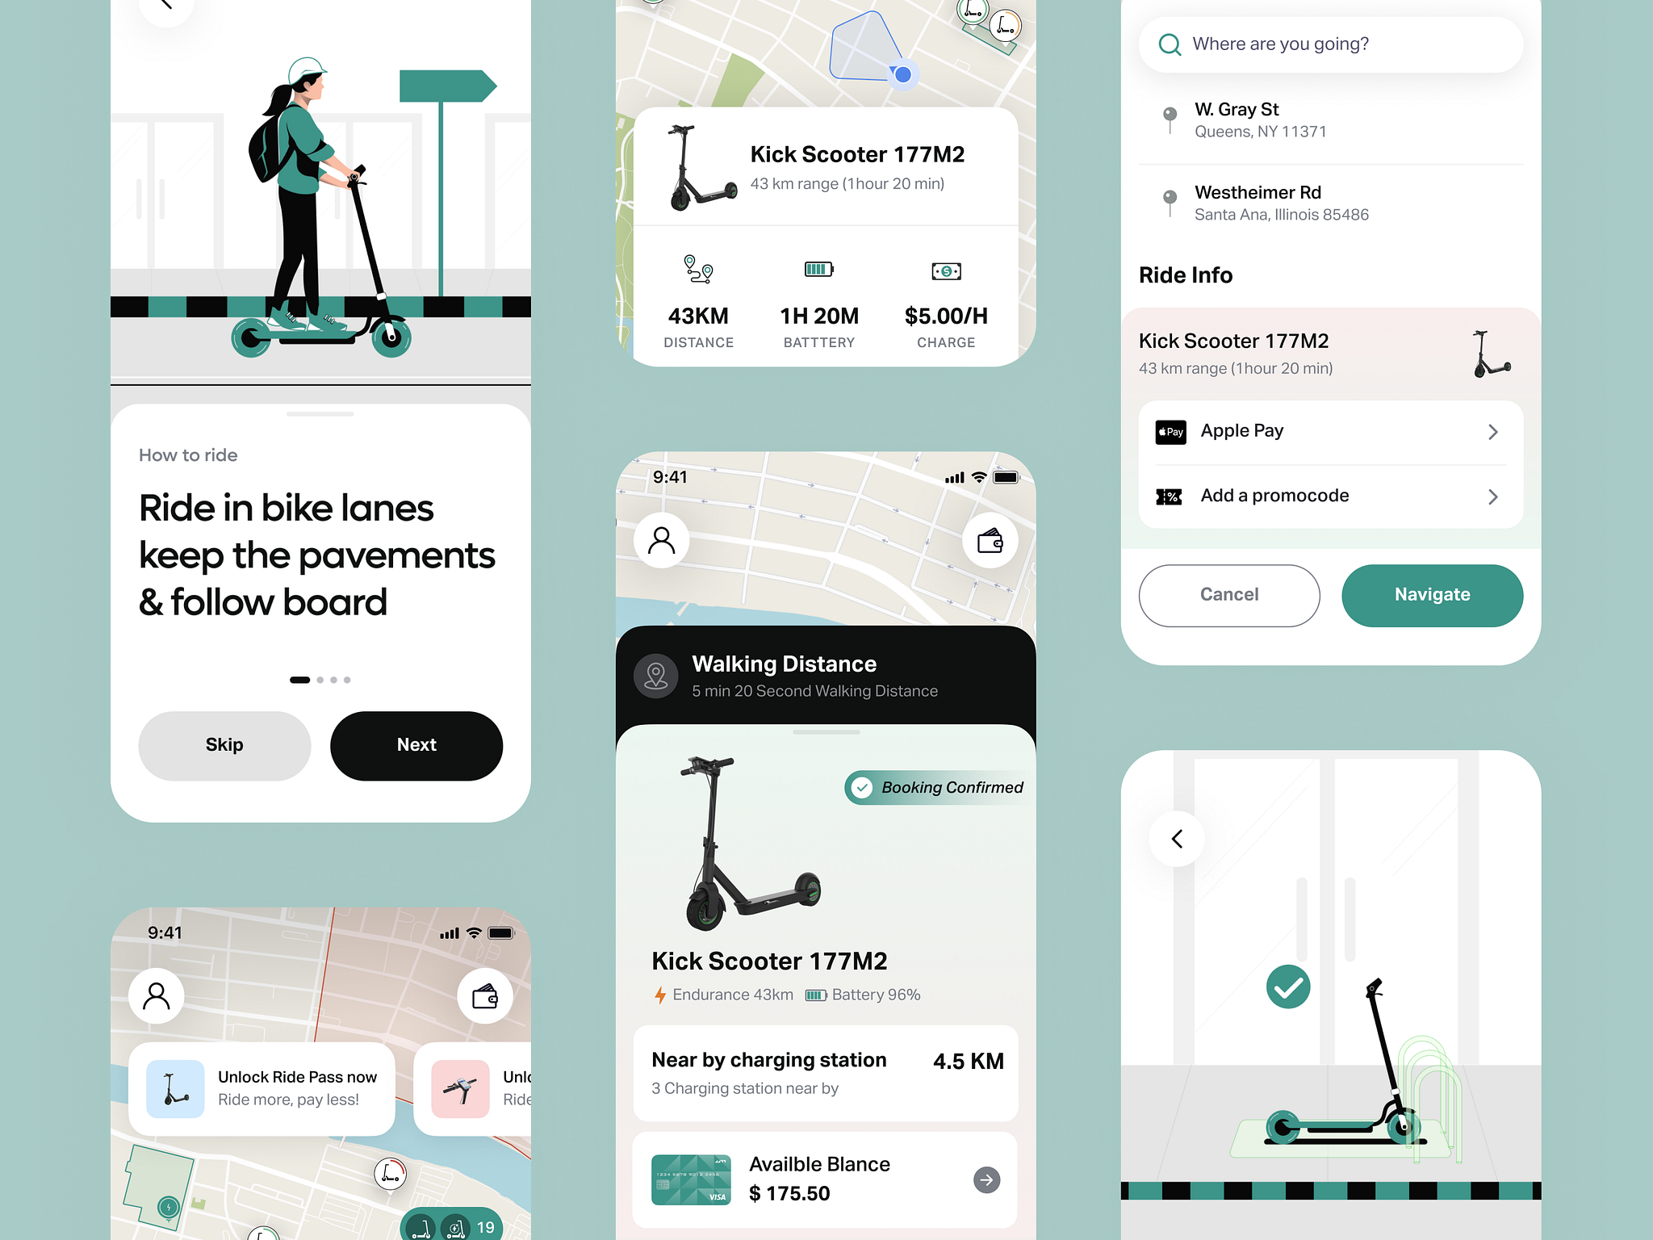
Task: Click Cancel to dismiss ride booking
Action: tap(1228, 593)
